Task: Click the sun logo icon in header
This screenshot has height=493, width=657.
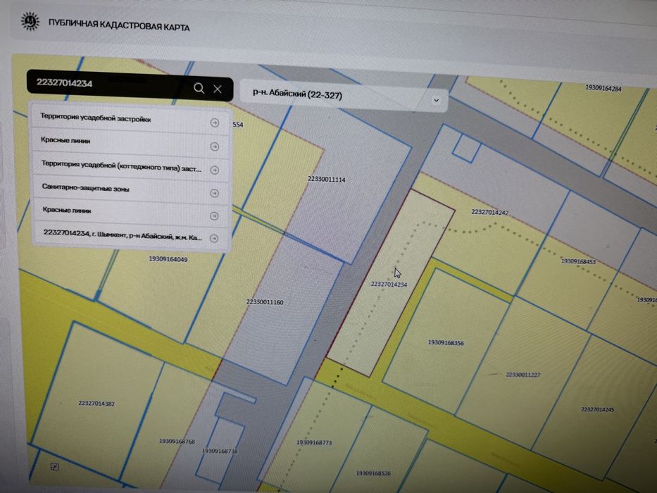Action: [x=30, y=21]
